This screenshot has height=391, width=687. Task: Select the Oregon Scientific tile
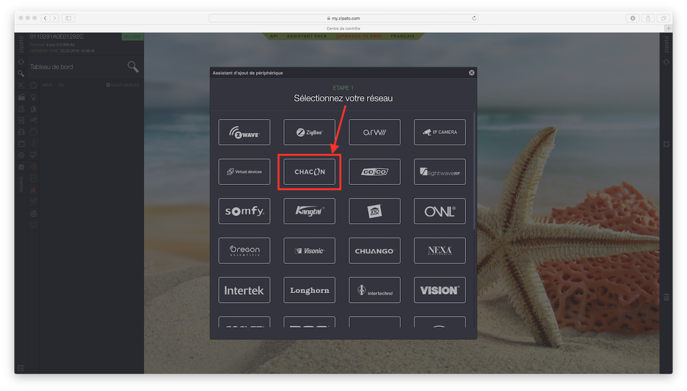click(244, 250)
